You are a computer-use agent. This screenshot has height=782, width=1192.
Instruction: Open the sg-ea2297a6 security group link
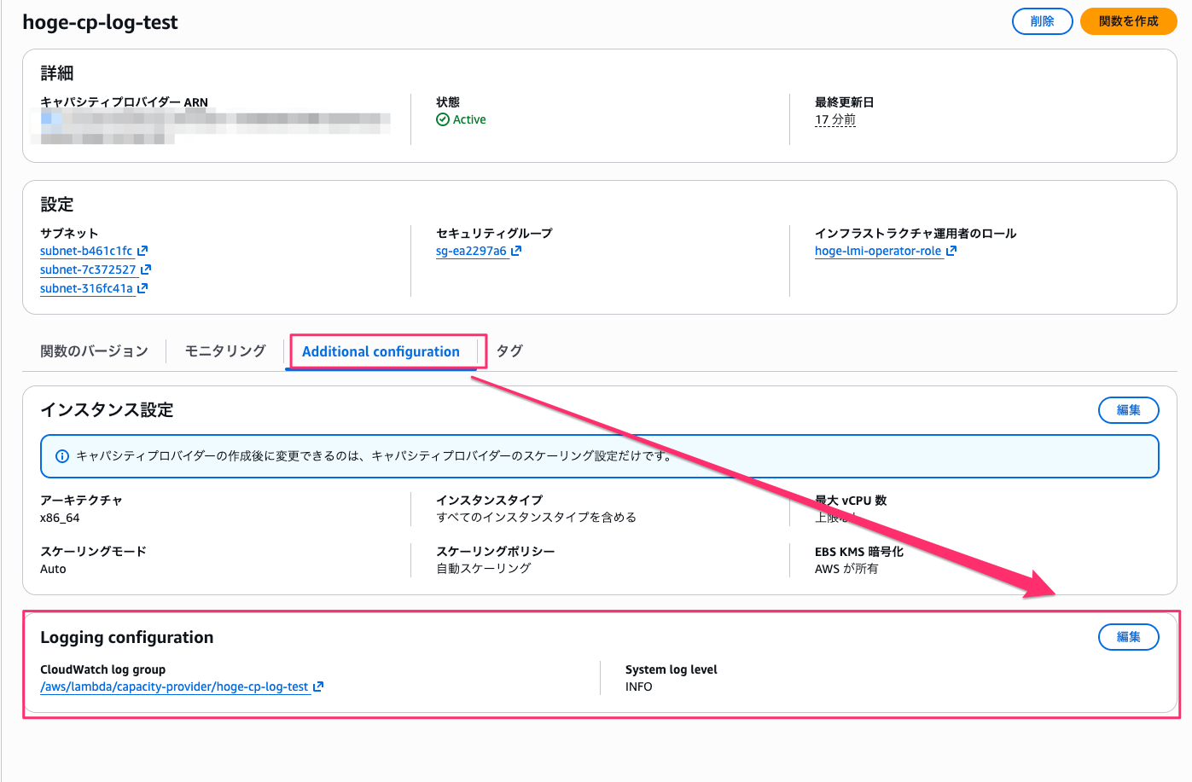[471, 251]
